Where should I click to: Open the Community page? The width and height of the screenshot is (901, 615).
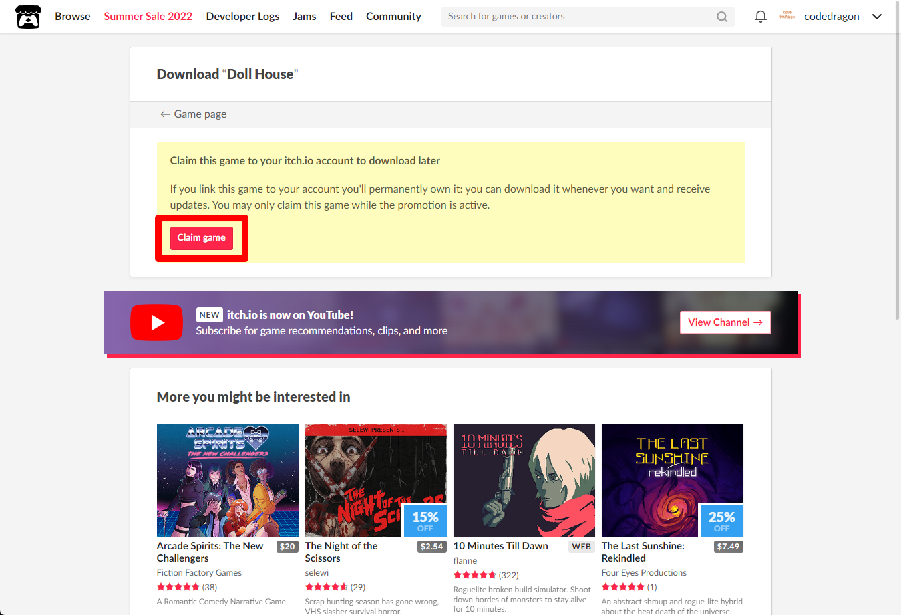tap(393, 16)
